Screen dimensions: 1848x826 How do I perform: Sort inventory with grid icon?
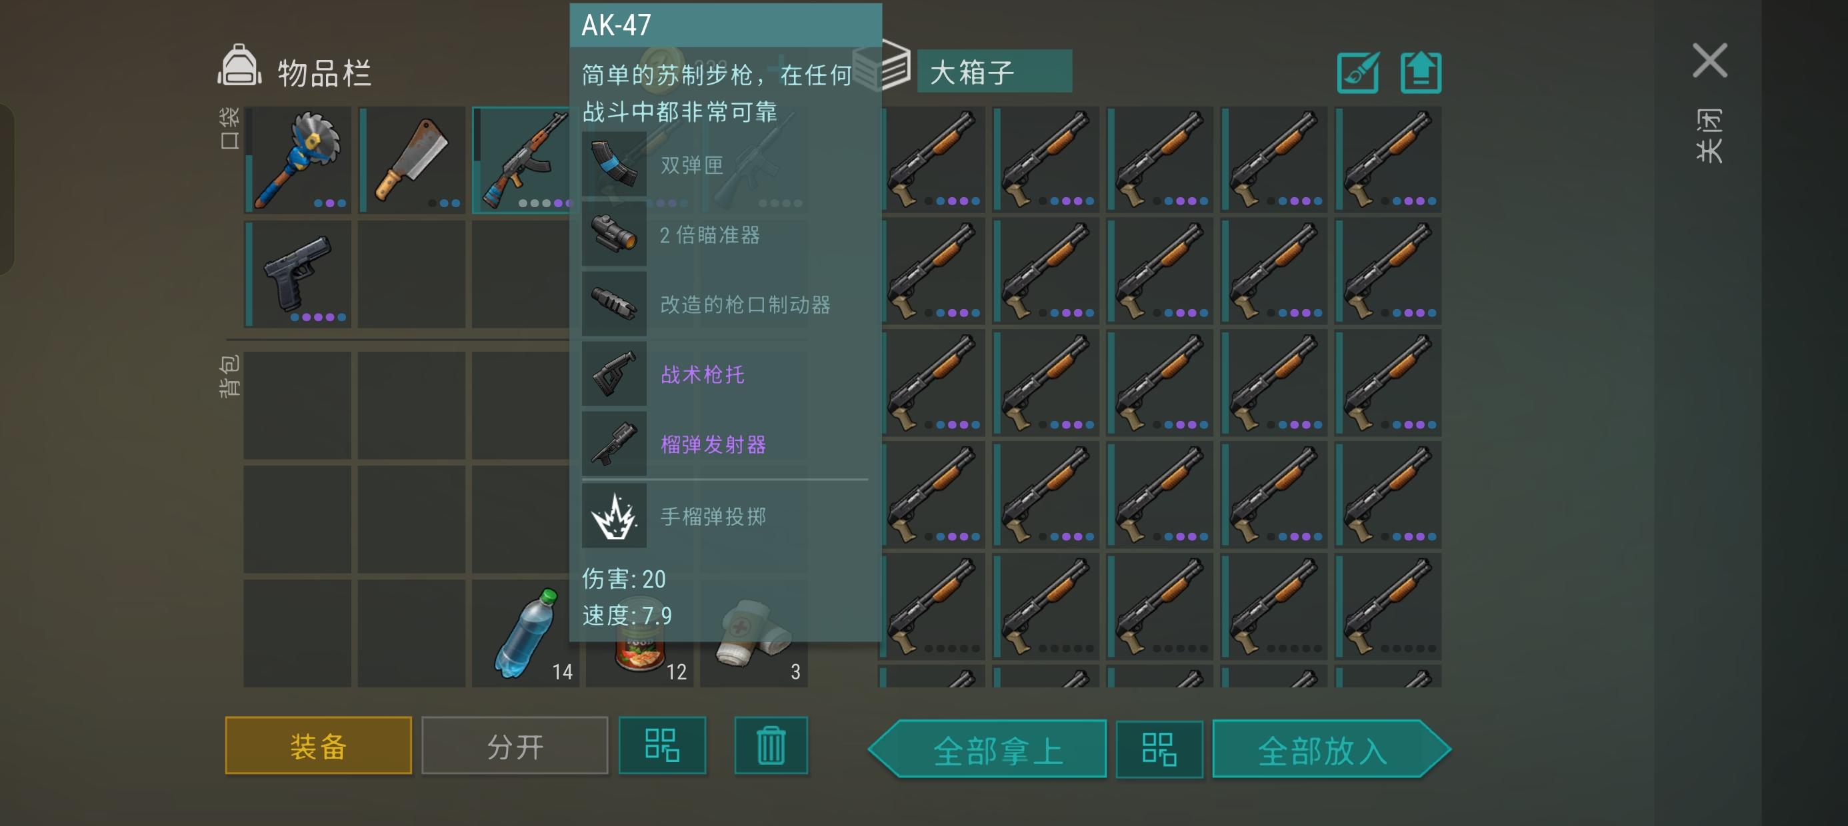click(662, 745)
